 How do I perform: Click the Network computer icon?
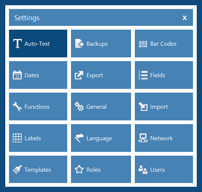(143, 138)
